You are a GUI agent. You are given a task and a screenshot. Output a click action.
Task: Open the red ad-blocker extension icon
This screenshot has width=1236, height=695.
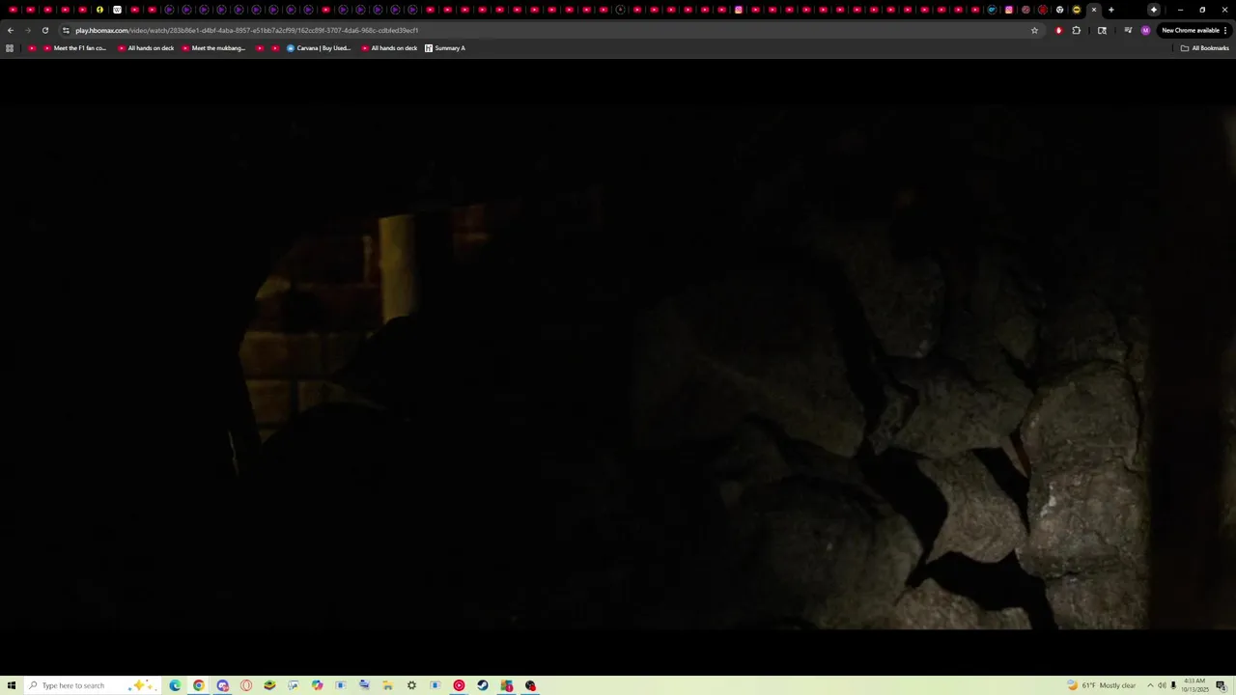1058,30
